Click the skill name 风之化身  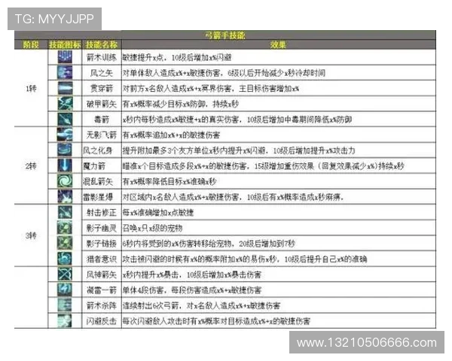tap(98, 150)
